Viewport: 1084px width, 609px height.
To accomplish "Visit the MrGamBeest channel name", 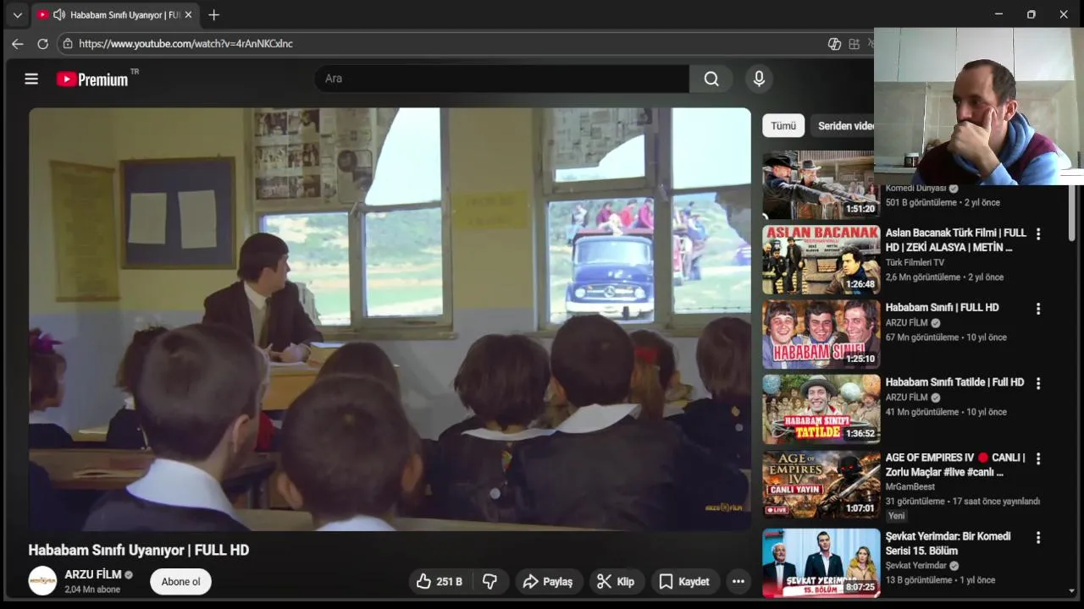I will tap(910, 487).
